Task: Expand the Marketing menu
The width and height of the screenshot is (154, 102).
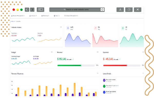Action: [x=45, y=16]
